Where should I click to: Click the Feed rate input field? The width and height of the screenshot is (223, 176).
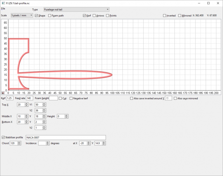coord(30,98)
